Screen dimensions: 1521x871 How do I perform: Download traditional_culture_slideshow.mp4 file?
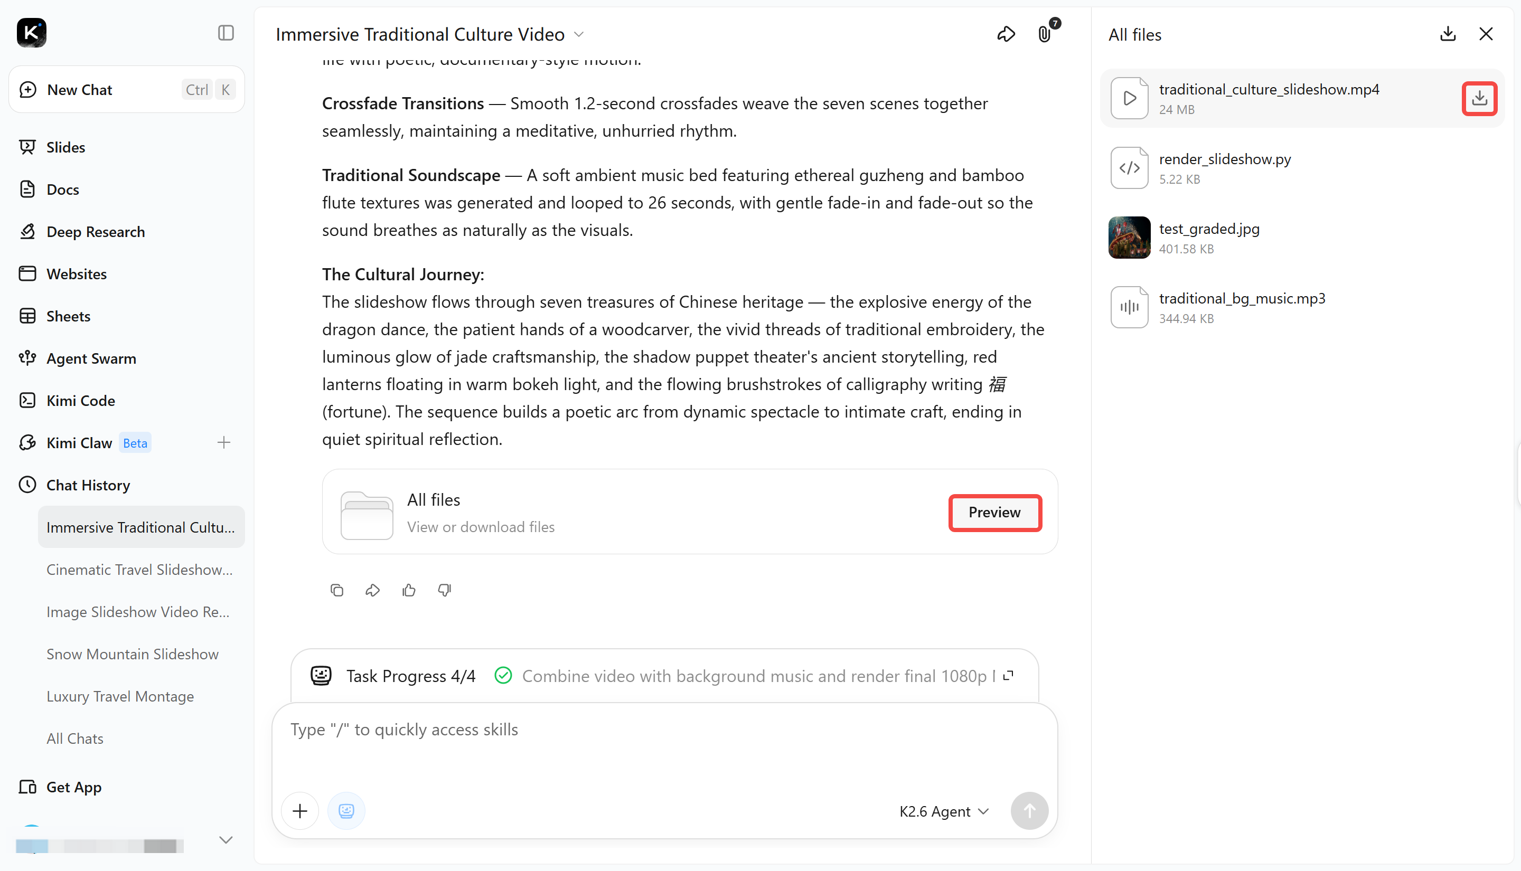(x=1479, y=98)
